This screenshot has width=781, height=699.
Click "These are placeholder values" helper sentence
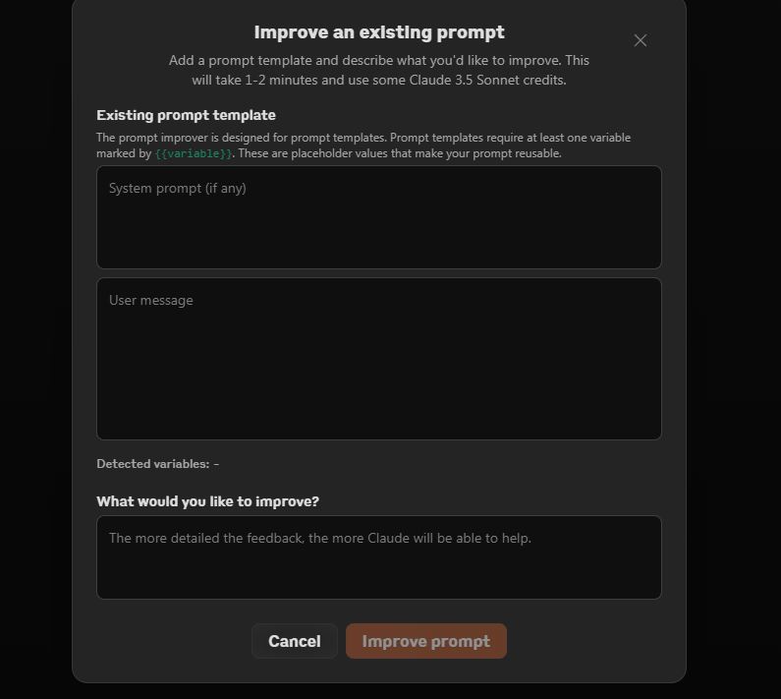tap(399, 153)
